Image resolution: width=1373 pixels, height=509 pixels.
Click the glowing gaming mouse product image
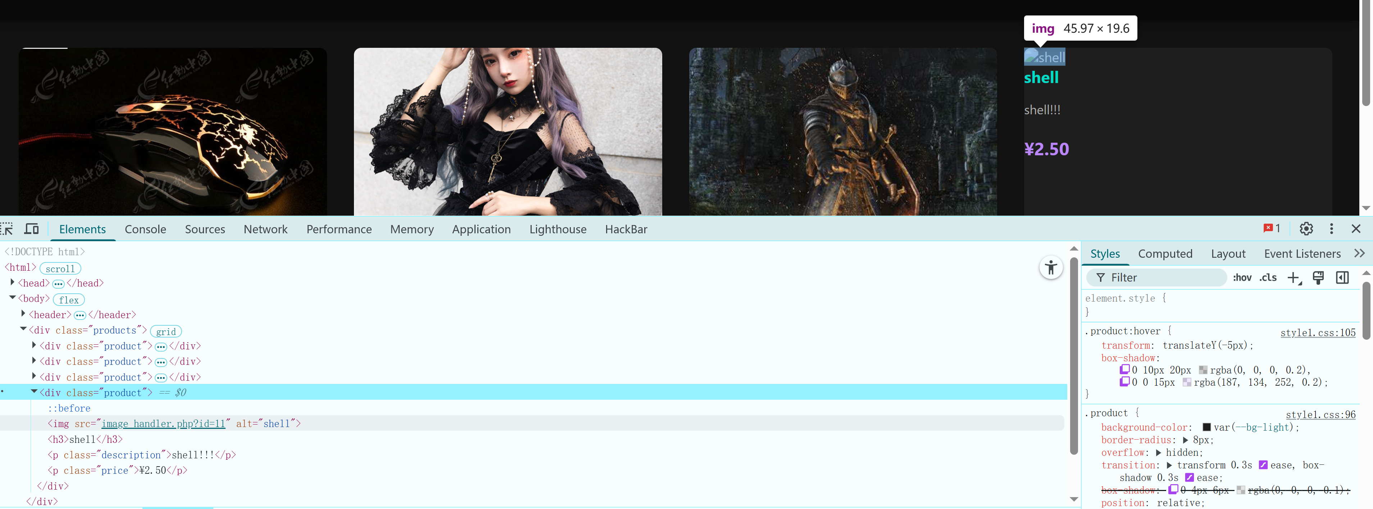coord(173,132)
